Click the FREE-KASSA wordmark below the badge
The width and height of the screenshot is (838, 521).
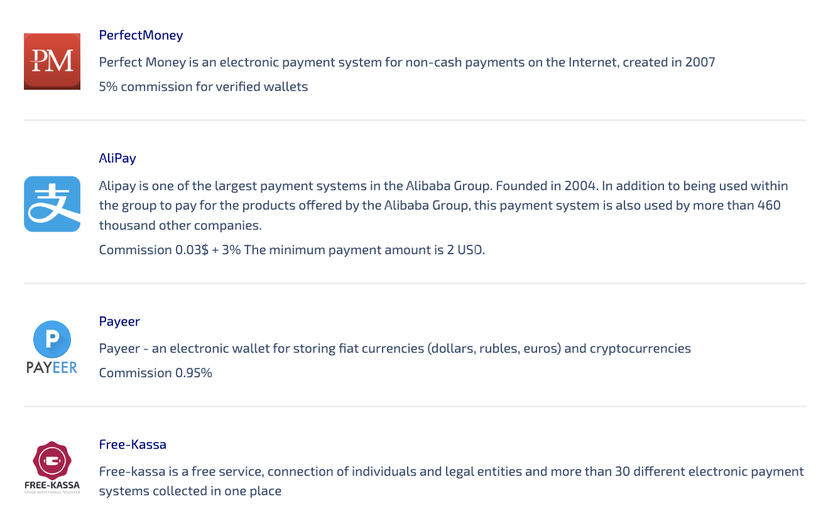tap(52, 485)
